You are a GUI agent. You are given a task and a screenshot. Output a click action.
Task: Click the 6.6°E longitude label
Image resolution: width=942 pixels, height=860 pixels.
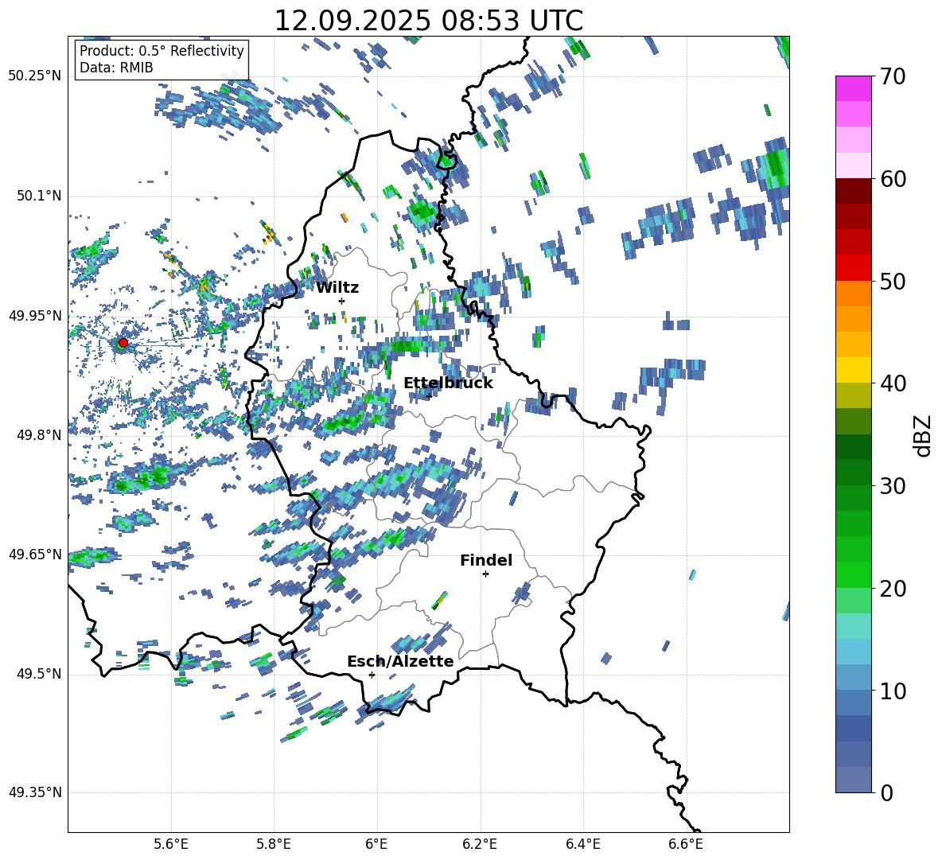(x=686, y=845)
